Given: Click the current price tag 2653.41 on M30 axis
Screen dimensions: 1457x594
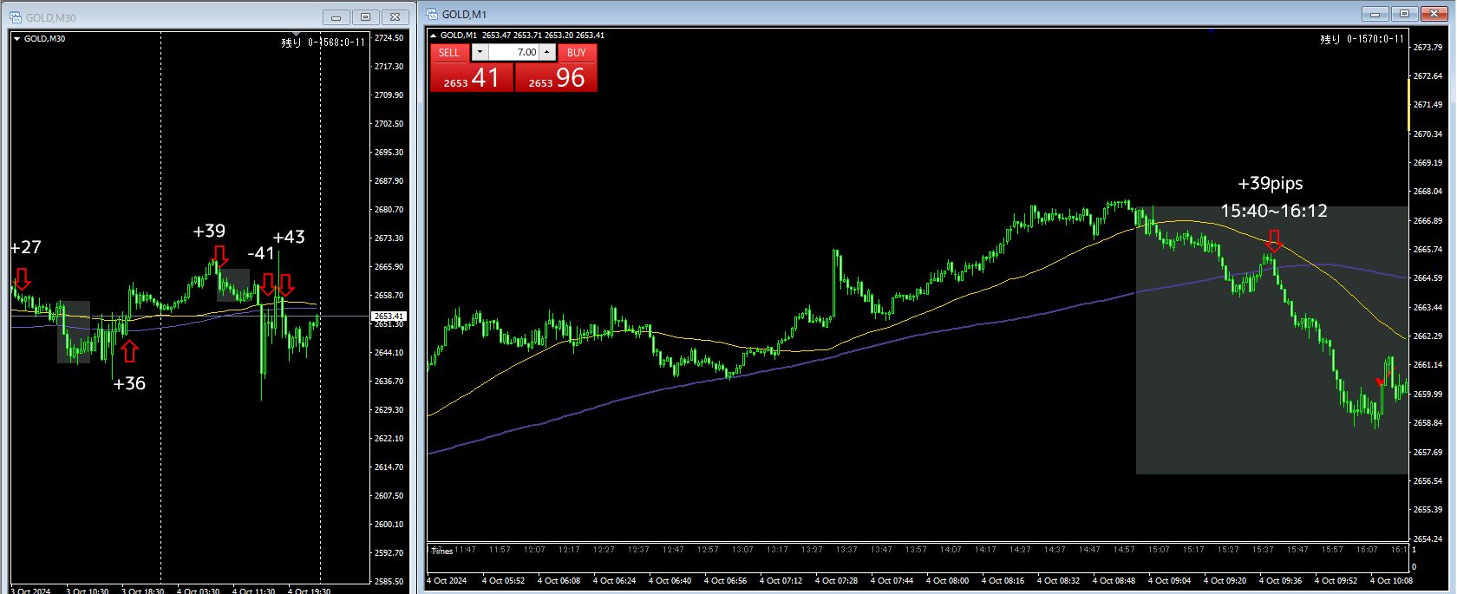Looking at the screenshot, I should coord(390,317).
